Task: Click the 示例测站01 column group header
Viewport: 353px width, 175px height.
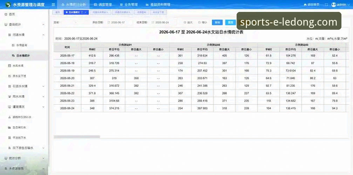Action: point(125,45)
